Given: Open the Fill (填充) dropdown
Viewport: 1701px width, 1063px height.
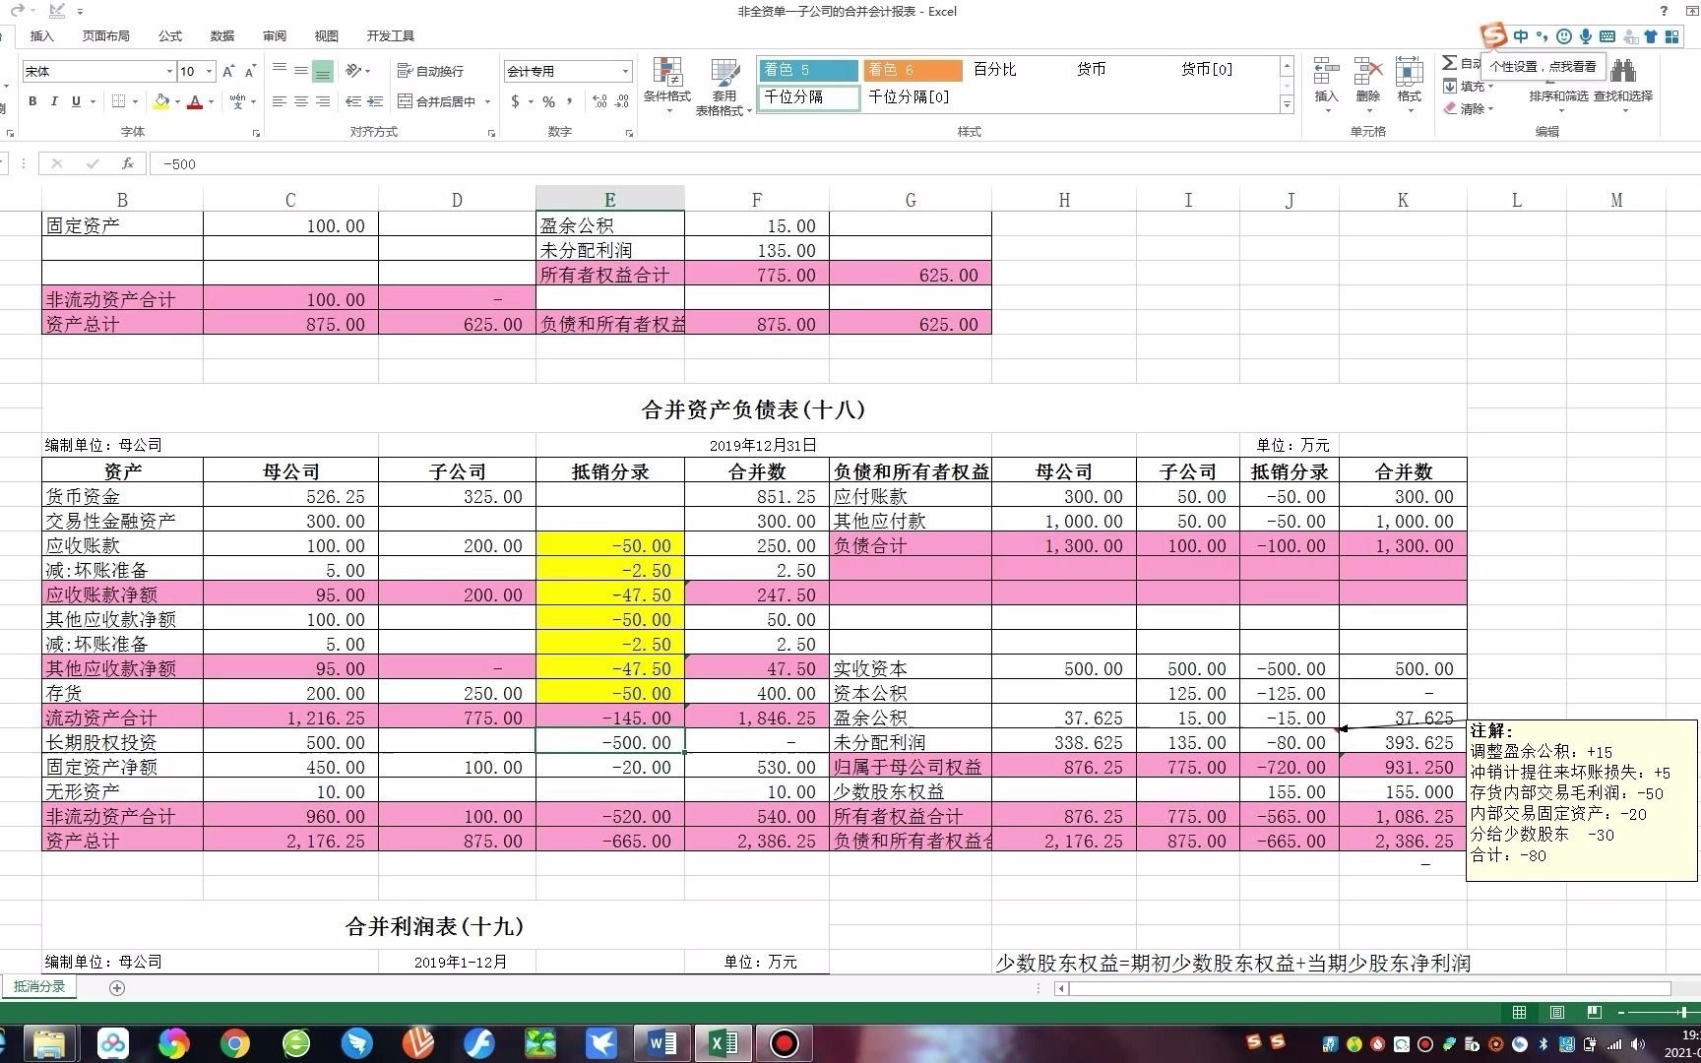Looking at the screenshot, I should [x=1468, y=87].
